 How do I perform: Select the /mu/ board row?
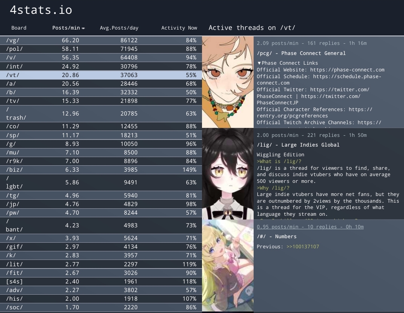[101, 152]
